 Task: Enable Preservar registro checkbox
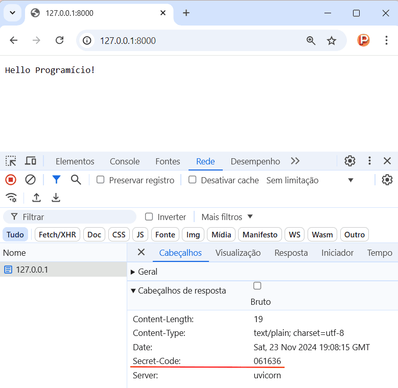pyautogui.click(x=101, y=180)
